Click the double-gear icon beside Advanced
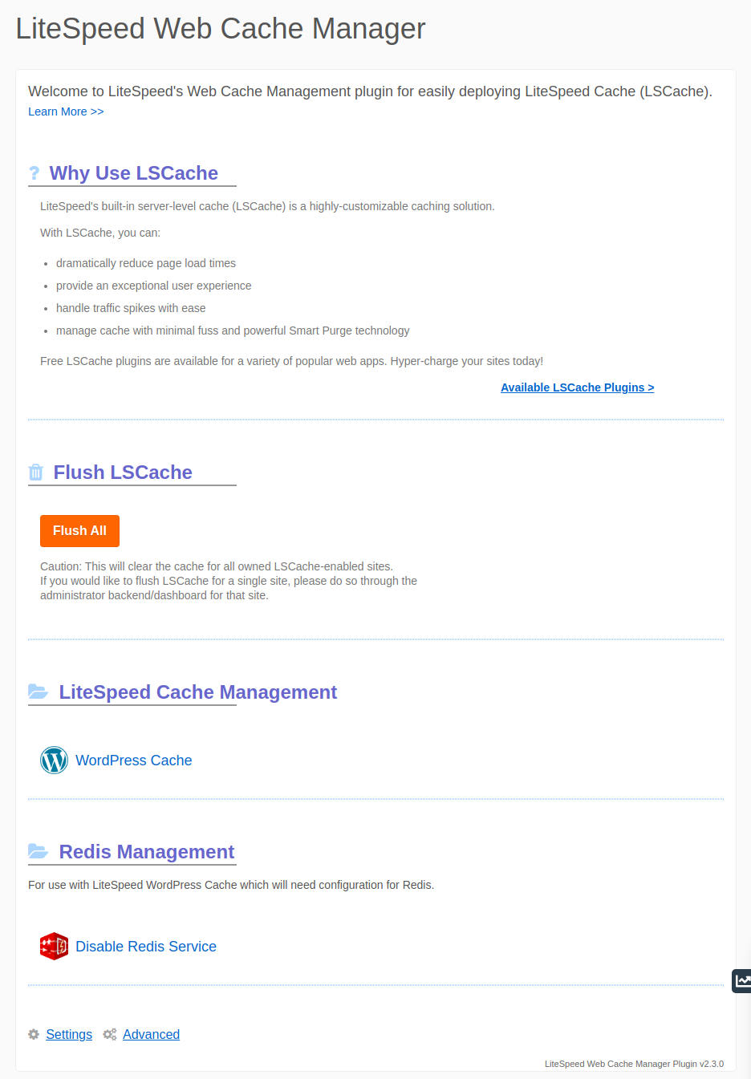The image size is (751, 1079). click(110, 1034)
